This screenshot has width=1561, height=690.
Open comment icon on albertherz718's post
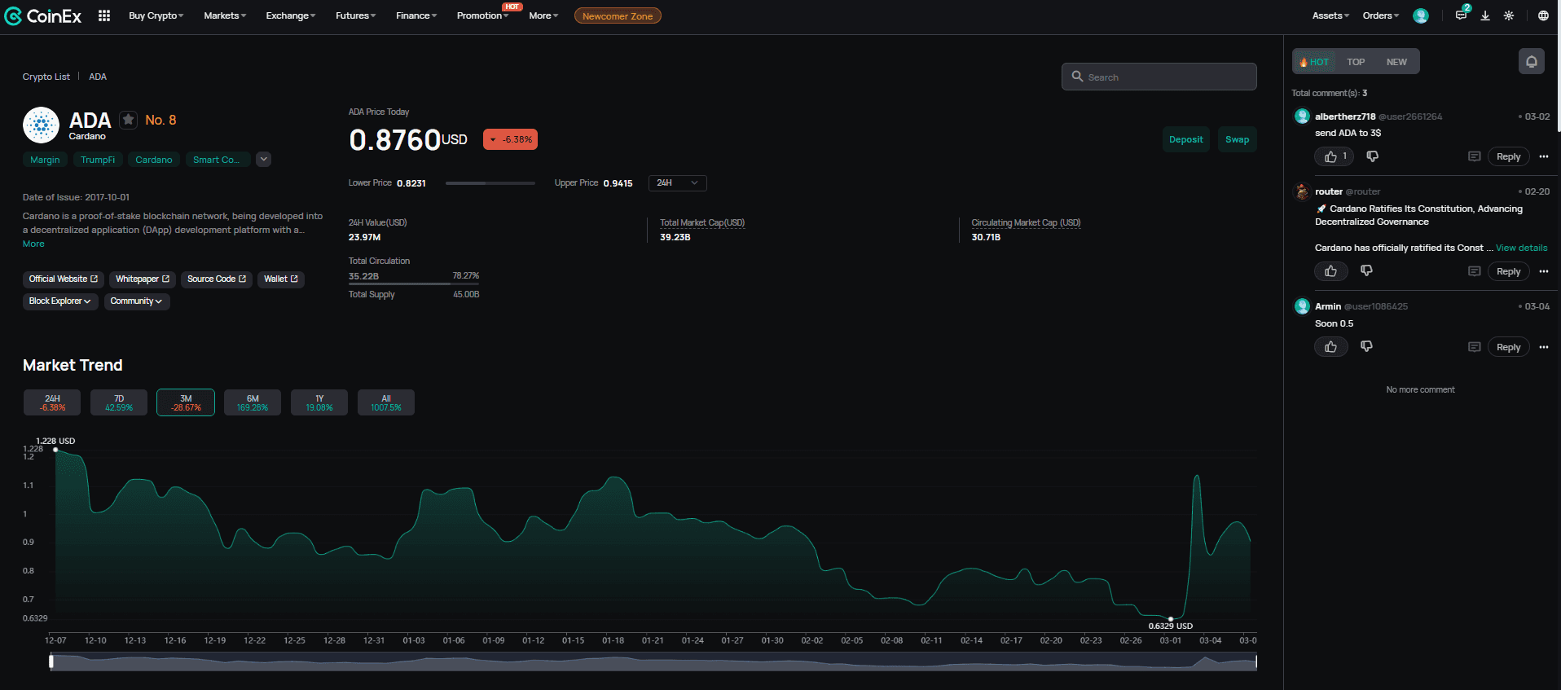[1474, 156]
